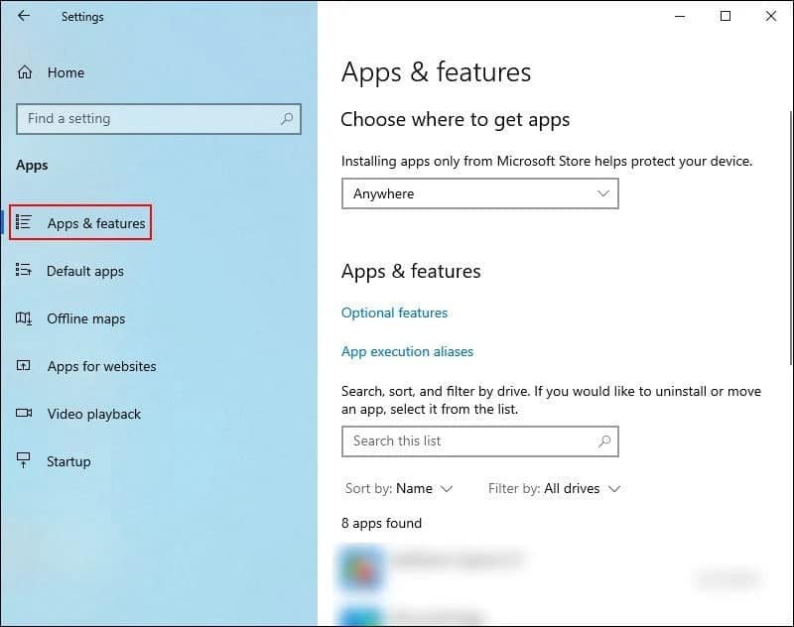This screenshot has width=794, height=627.
Task: Open the Anywhere app source dropdown
Action: [x=480, y=193]
